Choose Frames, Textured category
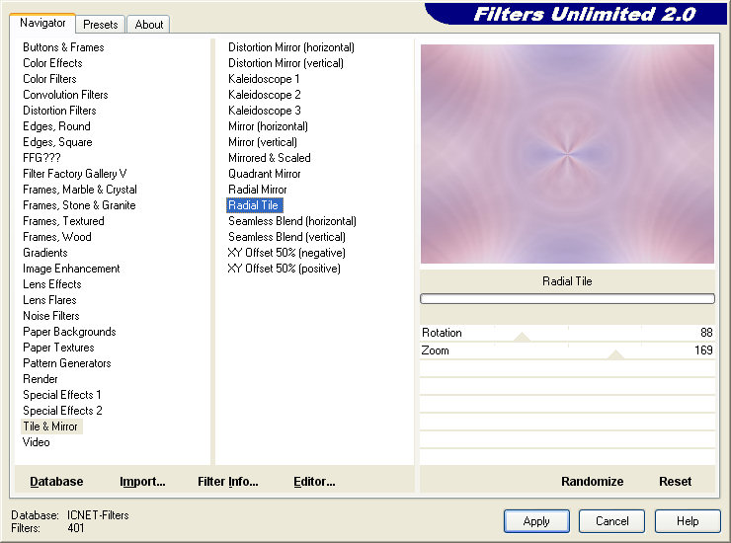The height and width of the screenshot is (543, 731). pos(63,221)
